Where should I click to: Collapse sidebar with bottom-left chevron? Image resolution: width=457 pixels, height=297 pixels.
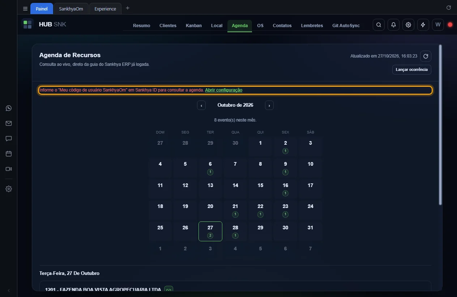(9, 290)
